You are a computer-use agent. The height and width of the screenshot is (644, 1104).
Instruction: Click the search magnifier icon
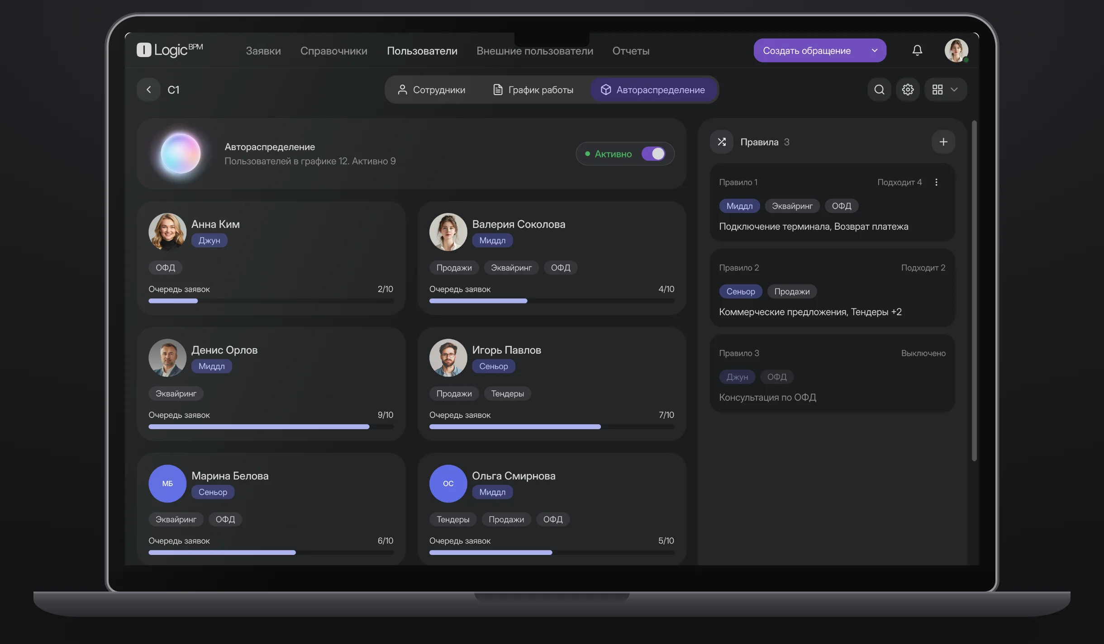coord(879,90)
